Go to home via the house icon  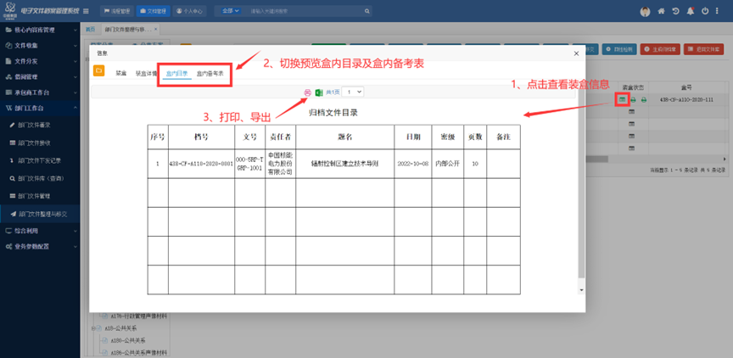pyautogui.click(x=661, y=11)
